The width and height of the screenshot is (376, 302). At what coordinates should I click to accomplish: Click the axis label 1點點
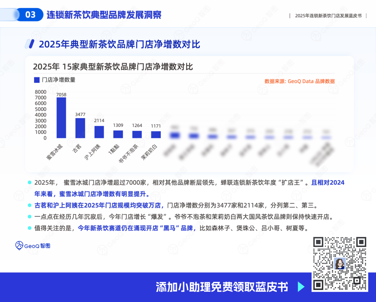[x=113, y=150]
